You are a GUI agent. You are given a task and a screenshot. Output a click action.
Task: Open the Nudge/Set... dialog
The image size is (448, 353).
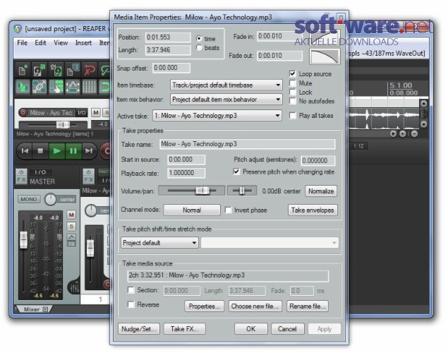[139, 329]
